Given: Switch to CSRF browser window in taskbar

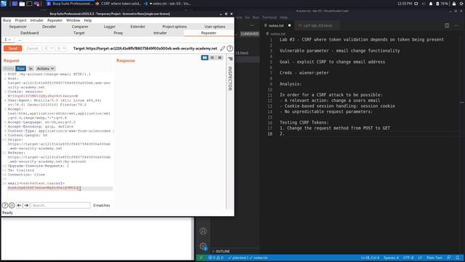Looking at the screenshot, I should point(118,4).
